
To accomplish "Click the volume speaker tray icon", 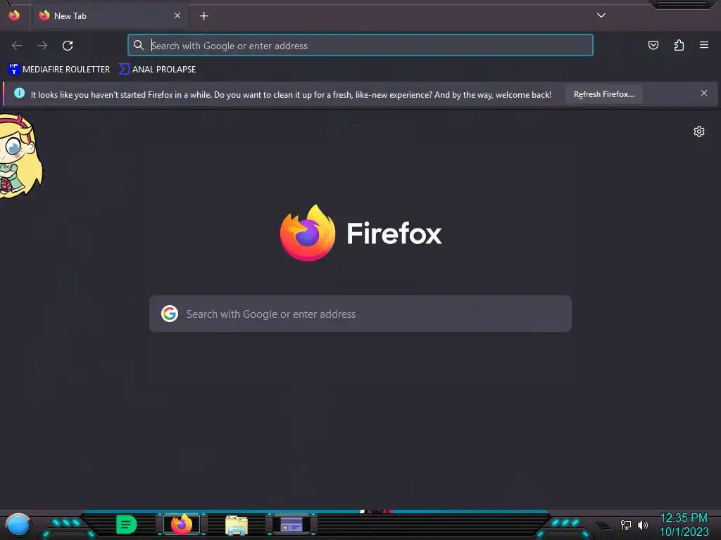I will 643,525.
